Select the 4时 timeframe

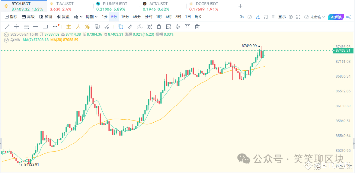point(169,17)
